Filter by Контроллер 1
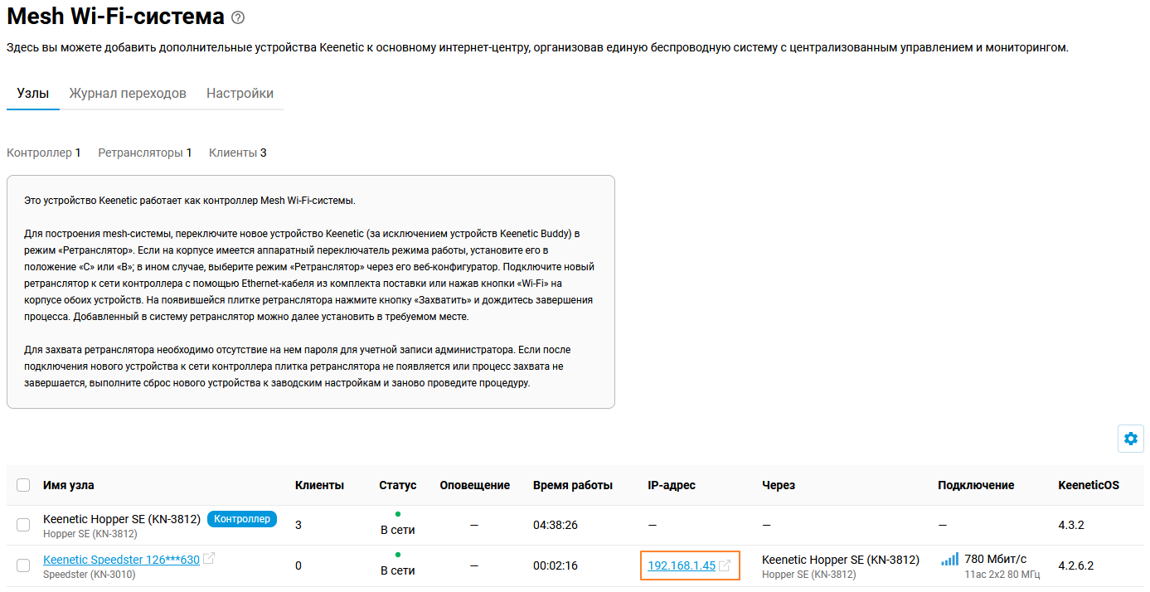 point(43,153)
